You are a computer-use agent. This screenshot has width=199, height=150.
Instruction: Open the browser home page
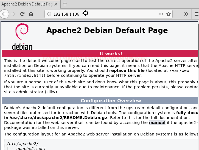pos(31,14)
